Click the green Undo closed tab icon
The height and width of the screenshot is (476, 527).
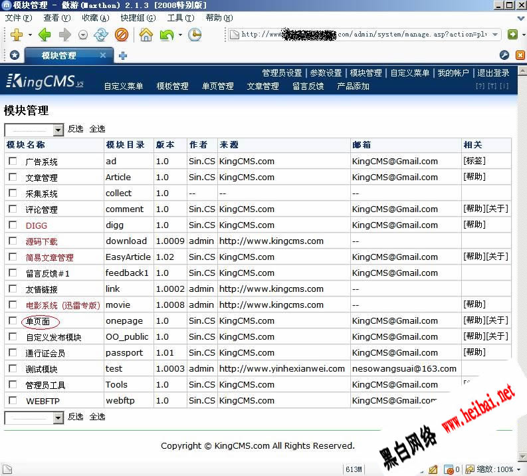(x=166, y=35)
